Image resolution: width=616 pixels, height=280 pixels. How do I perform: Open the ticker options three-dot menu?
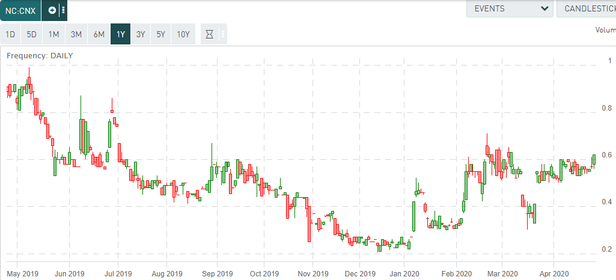63,10
